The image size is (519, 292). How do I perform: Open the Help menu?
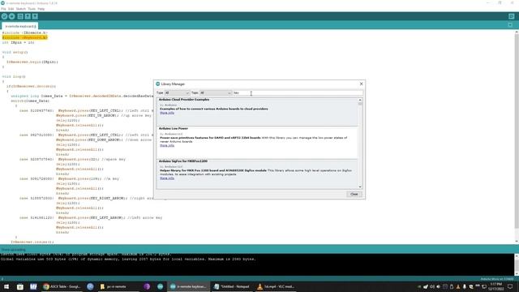pos(41,9)
